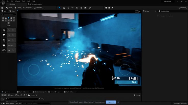This screenshot has height=105, width=188.
Task: Click Save All in Content Browser
Action: pyautogui.click(x=19, y=95)
